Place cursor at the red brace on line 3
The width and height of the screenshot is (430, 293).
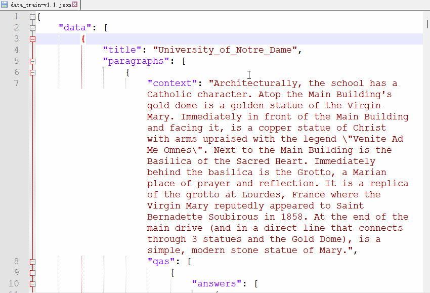click(83, 39)
